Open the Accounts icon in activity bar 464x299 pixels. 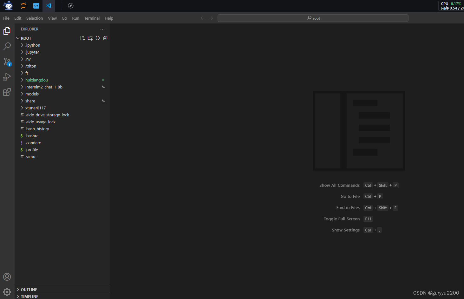7,277
